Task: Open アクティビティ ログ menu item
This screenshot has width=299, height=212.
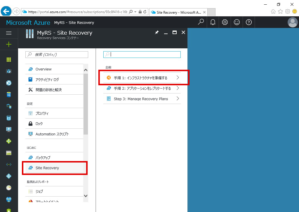Action: point(54,79)
